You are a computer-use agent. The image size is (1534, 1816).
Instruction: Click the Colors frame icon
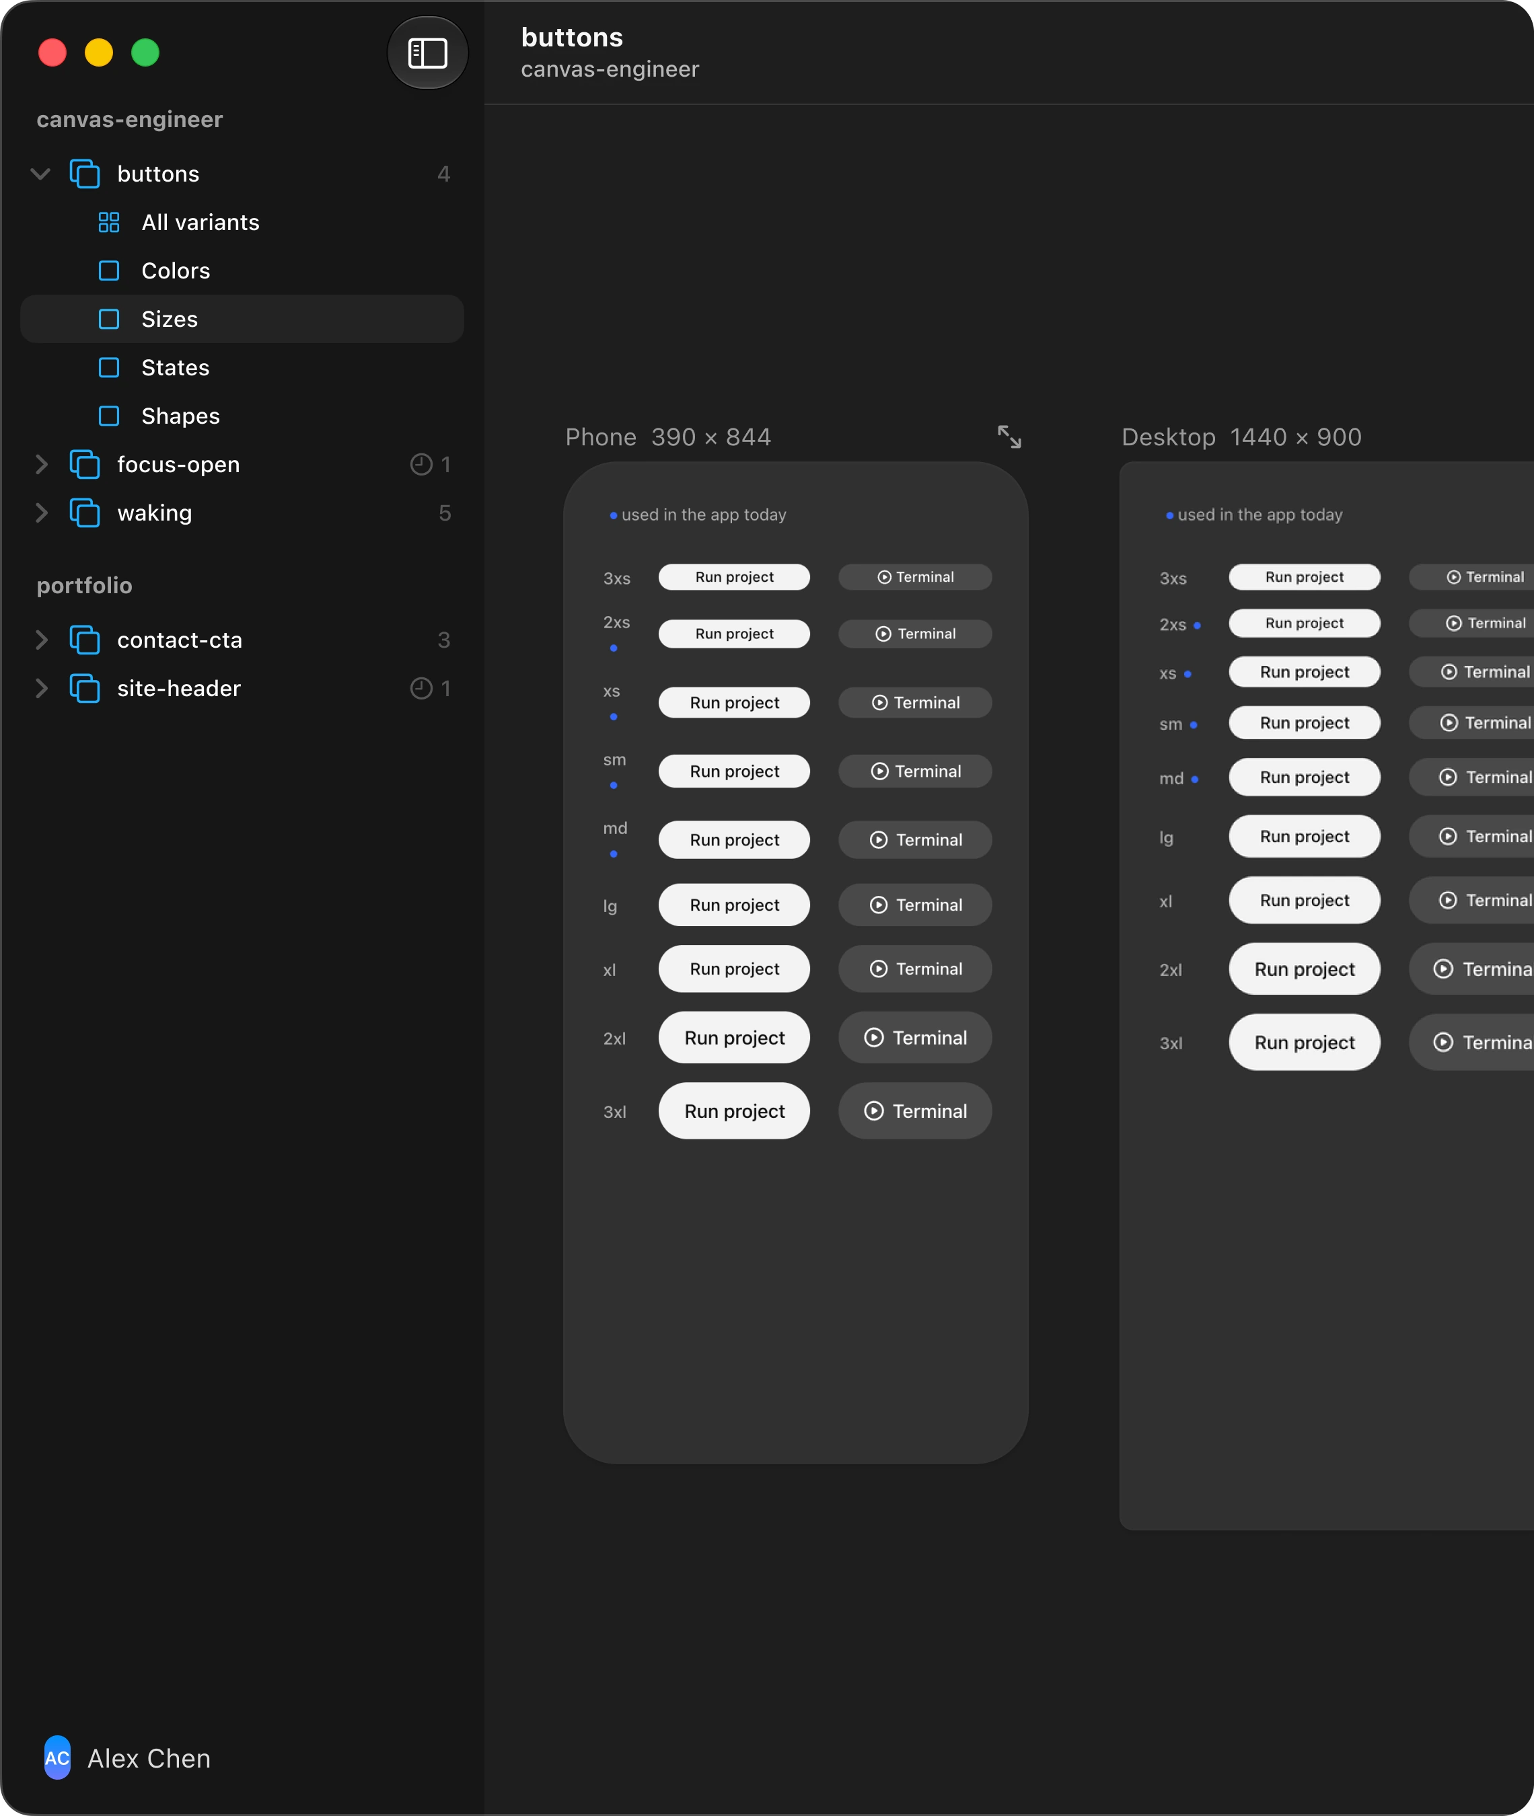[109, 271]
